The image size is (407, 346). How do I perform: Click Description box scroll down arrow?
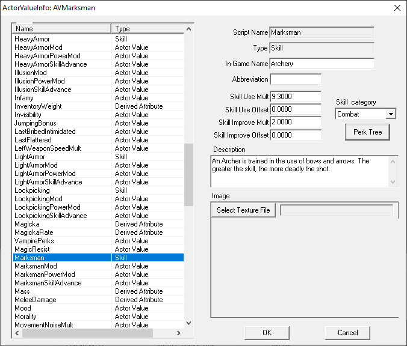pyautogui.click(x=393, y=182)
